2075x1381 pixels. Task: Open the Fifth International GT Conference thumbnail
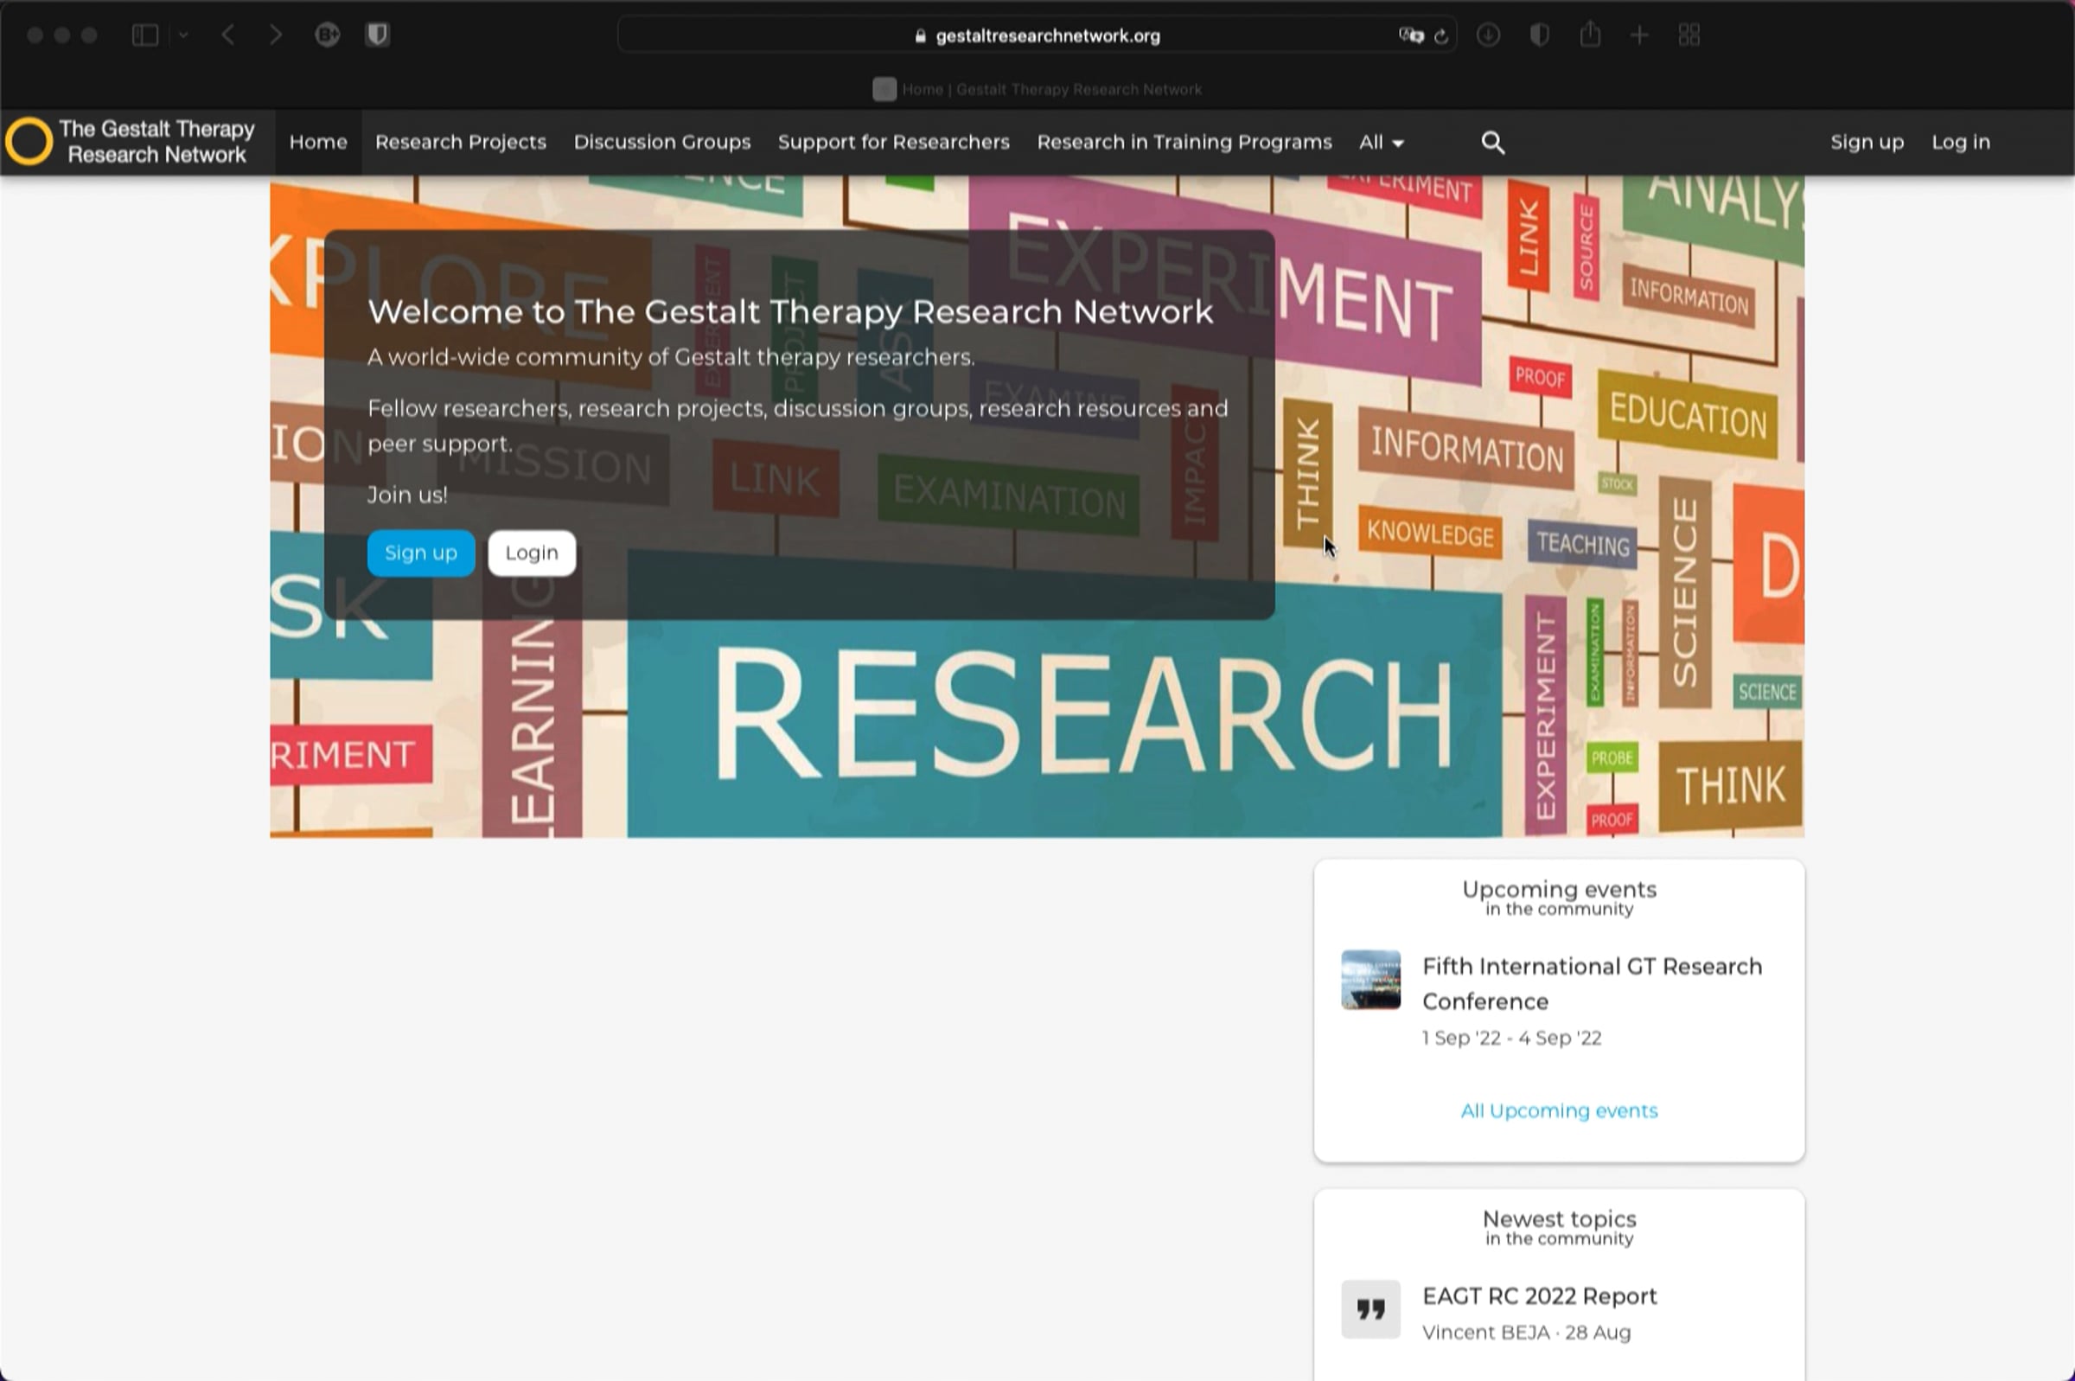click(x=1369, y=980)
